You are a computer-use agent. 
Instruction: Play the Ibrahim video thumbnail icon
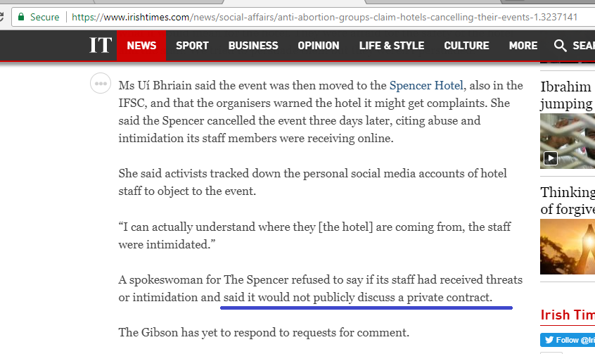pyautogui.click(x=551, y=158)
